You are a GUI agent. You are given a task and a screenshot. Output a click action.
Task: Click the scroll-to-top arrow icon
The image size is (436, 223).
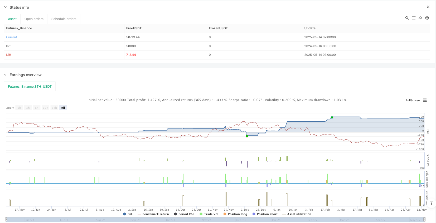coord(432,203)
